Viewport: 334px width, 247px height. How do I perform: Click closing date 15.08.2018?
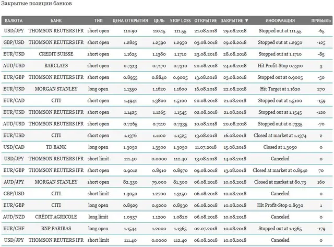[235, 147]
